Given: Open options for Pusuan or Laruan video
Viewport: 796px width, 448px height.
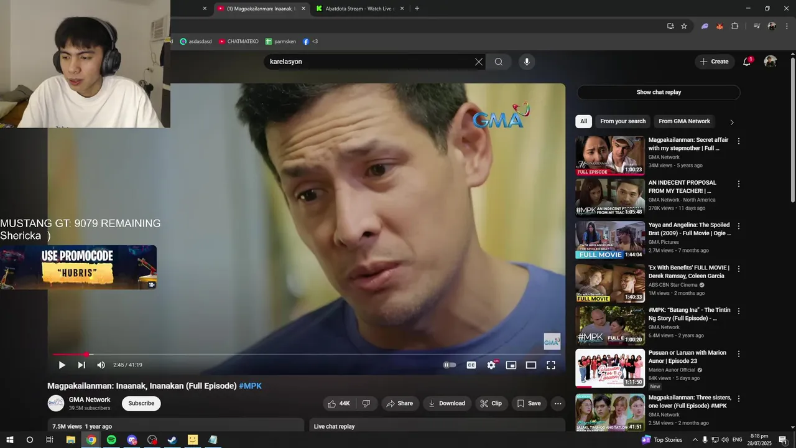Looking at the screenshot, I should click(x=739, y=354).
